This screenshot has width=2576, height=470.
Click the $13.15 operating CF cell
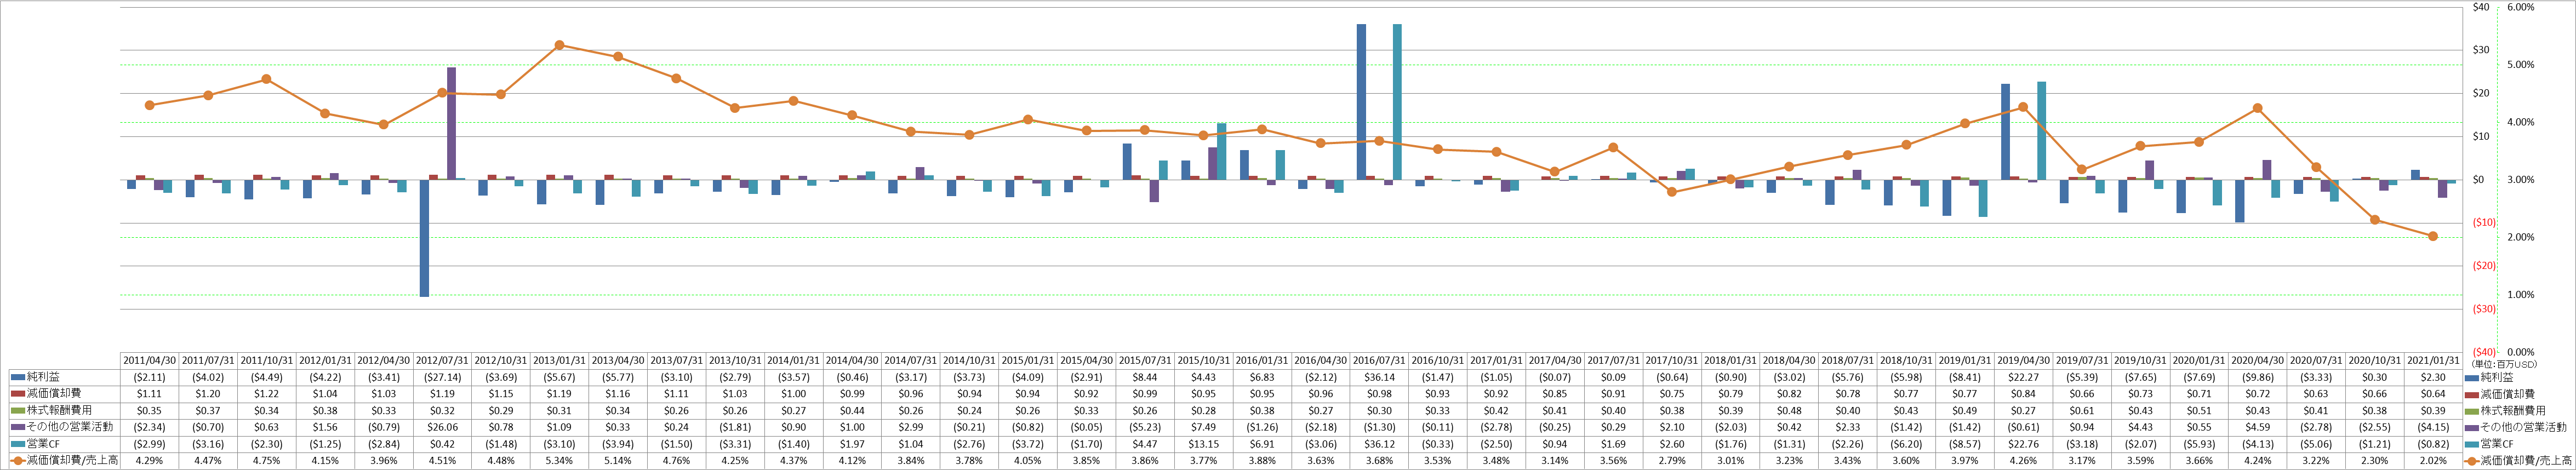tap(1203, 444)
